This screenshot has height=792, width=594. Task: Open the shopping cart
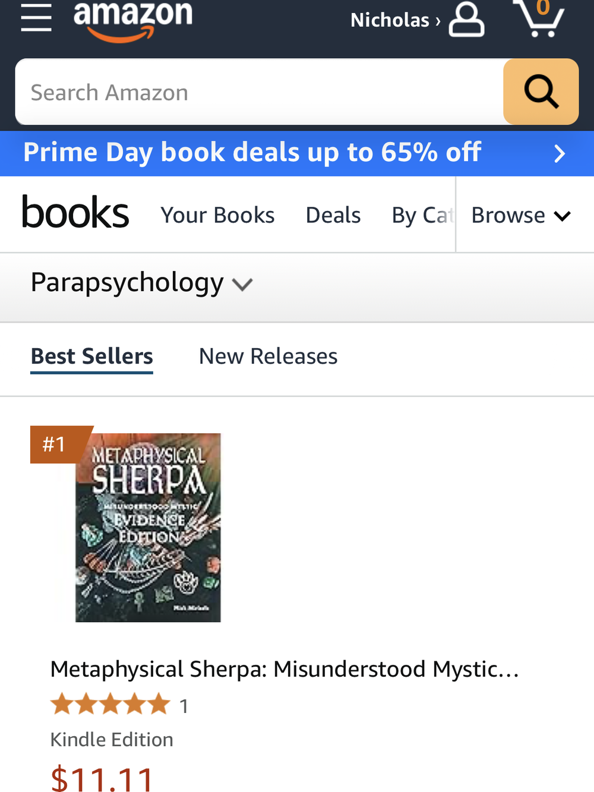click(x=538, y=18)
